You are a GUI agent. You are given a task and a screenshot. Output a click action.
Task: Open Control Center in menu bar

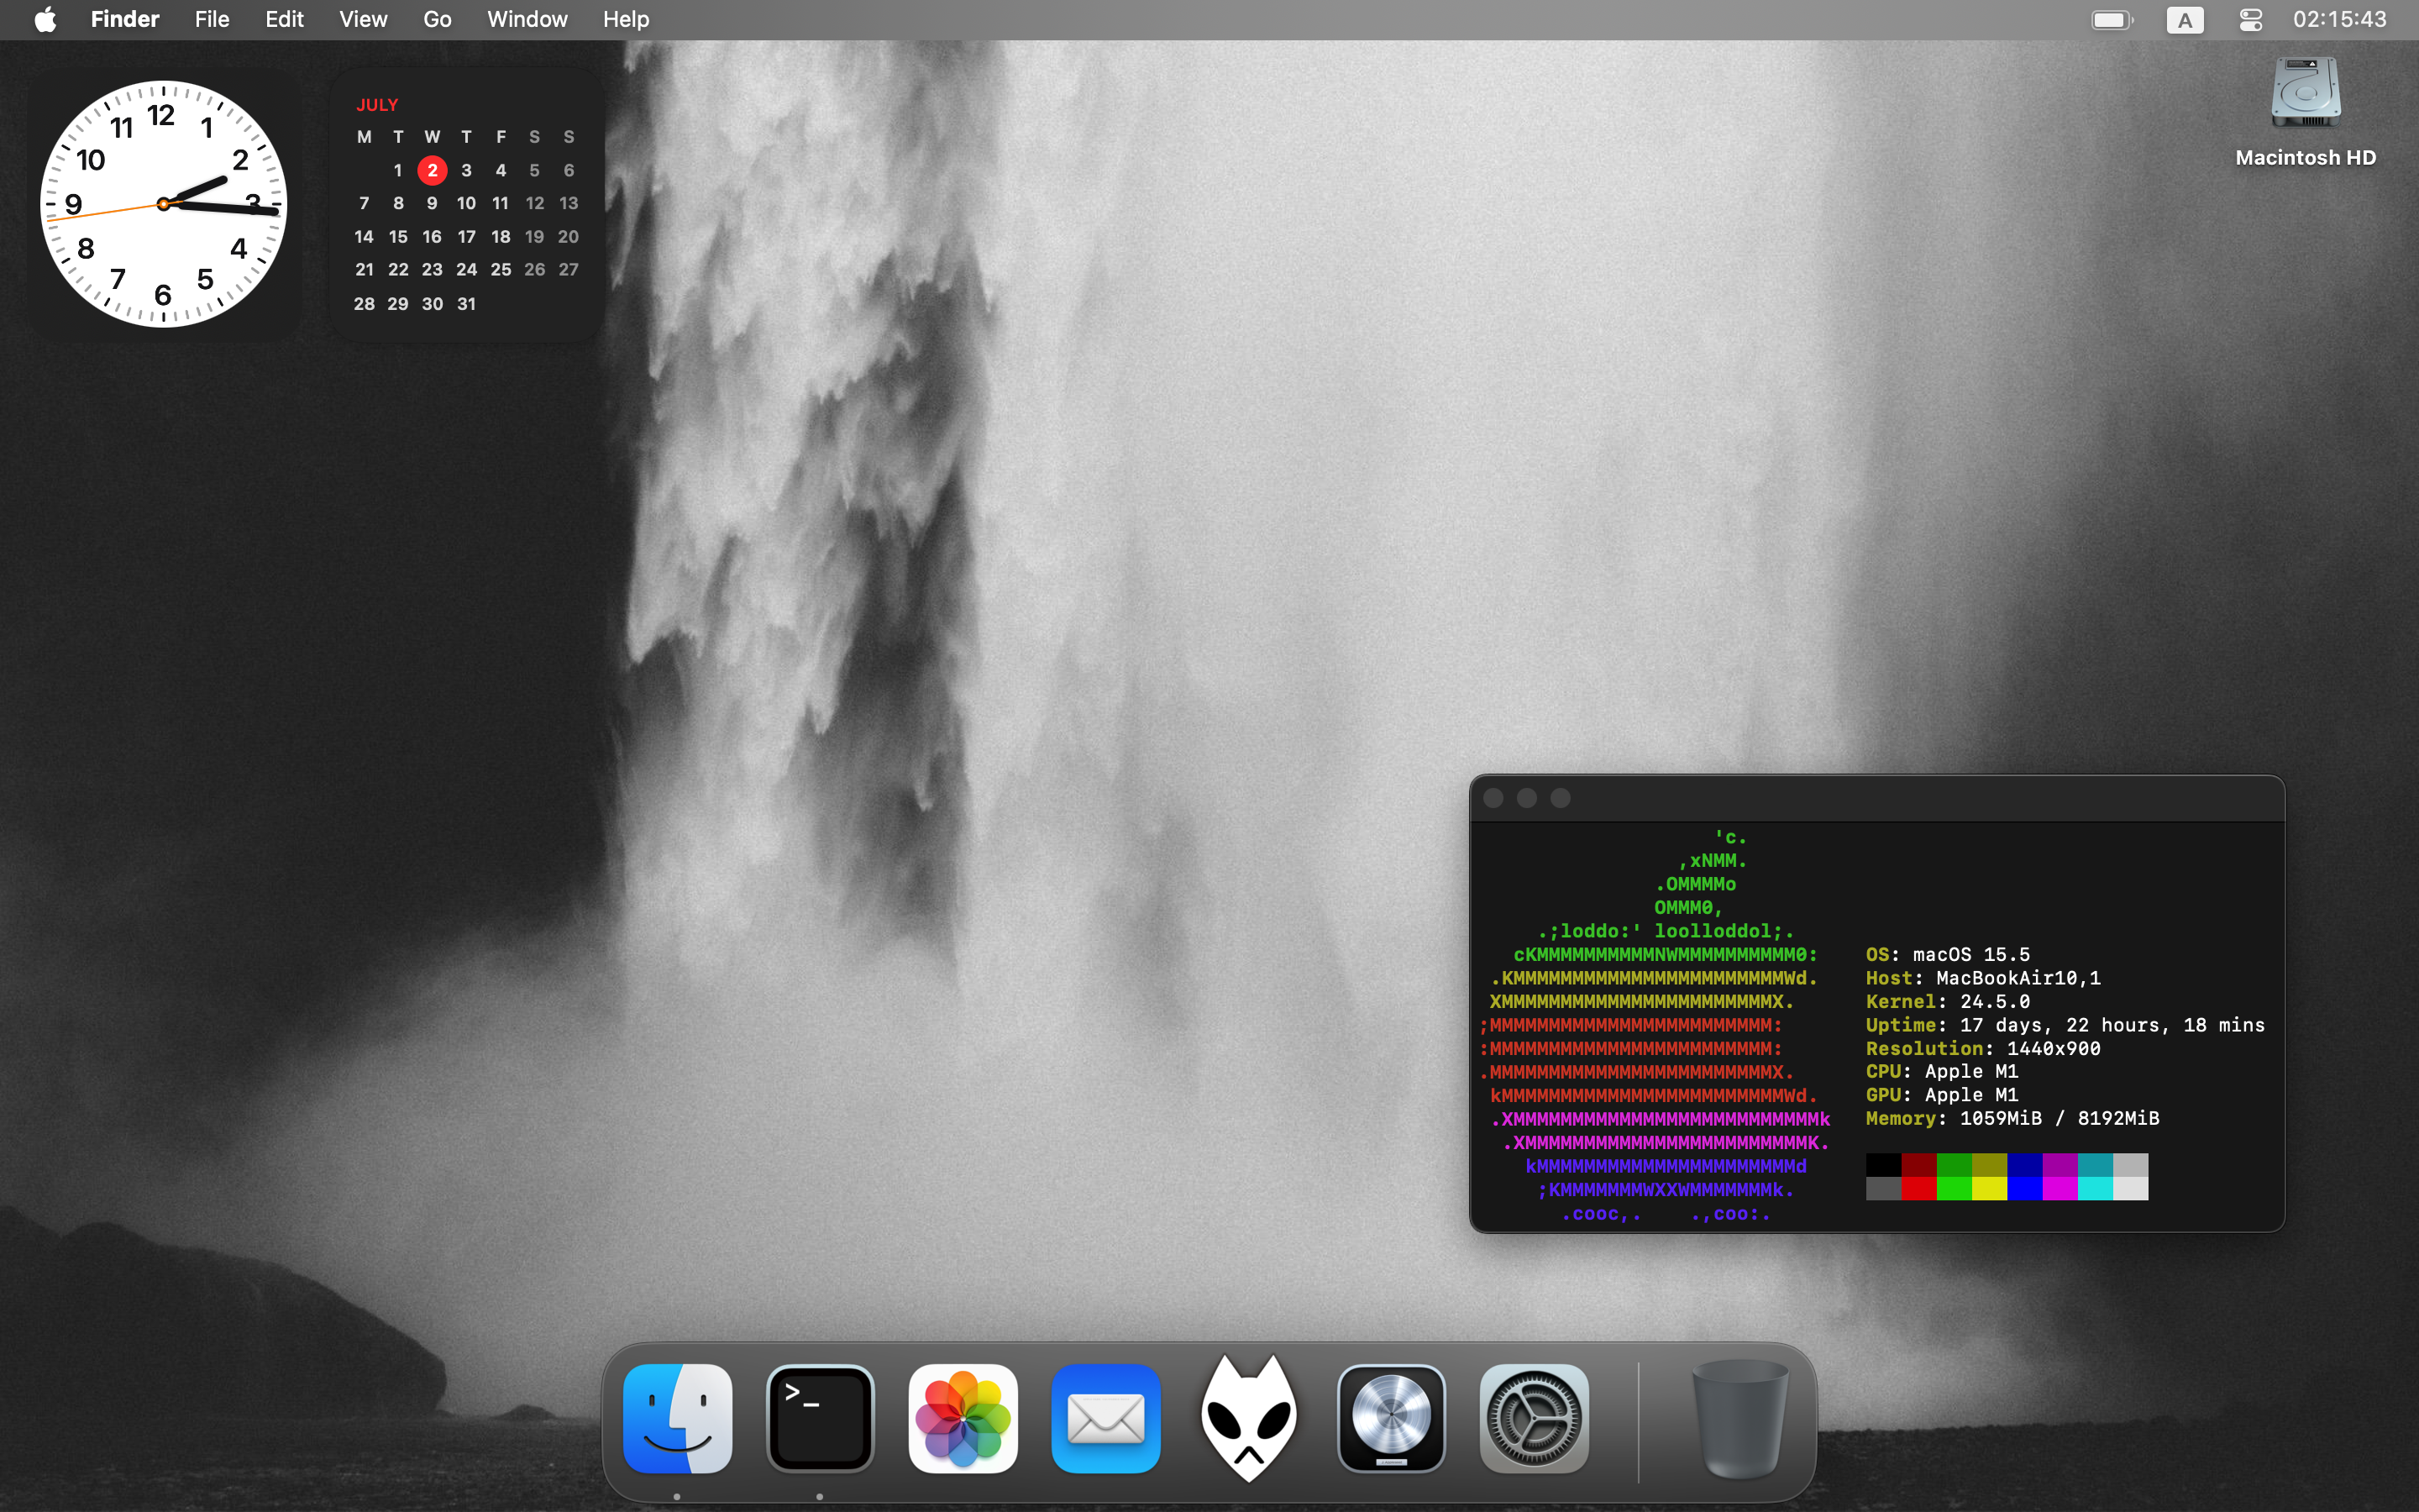2250,20
